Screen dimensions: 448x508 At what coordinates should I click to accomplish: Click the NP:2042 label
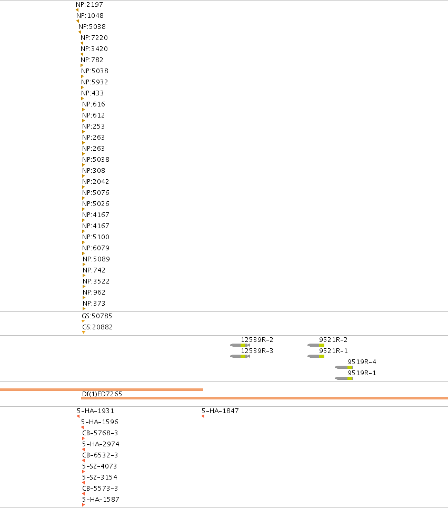[x=95, y=181]
